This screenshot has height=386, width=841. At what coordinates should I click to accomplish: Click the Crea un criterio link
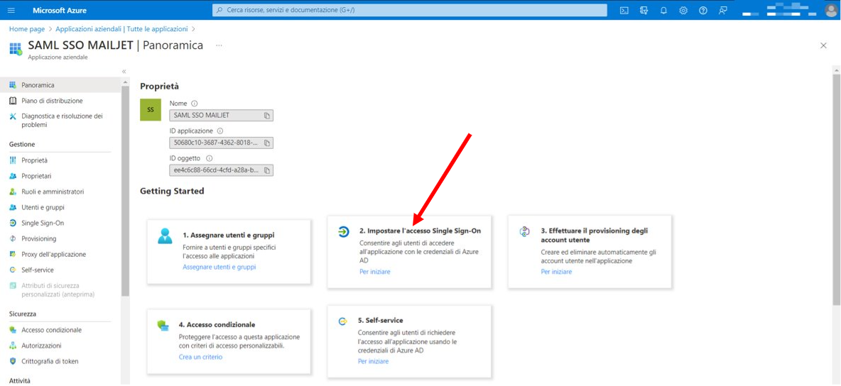[200, 357]
